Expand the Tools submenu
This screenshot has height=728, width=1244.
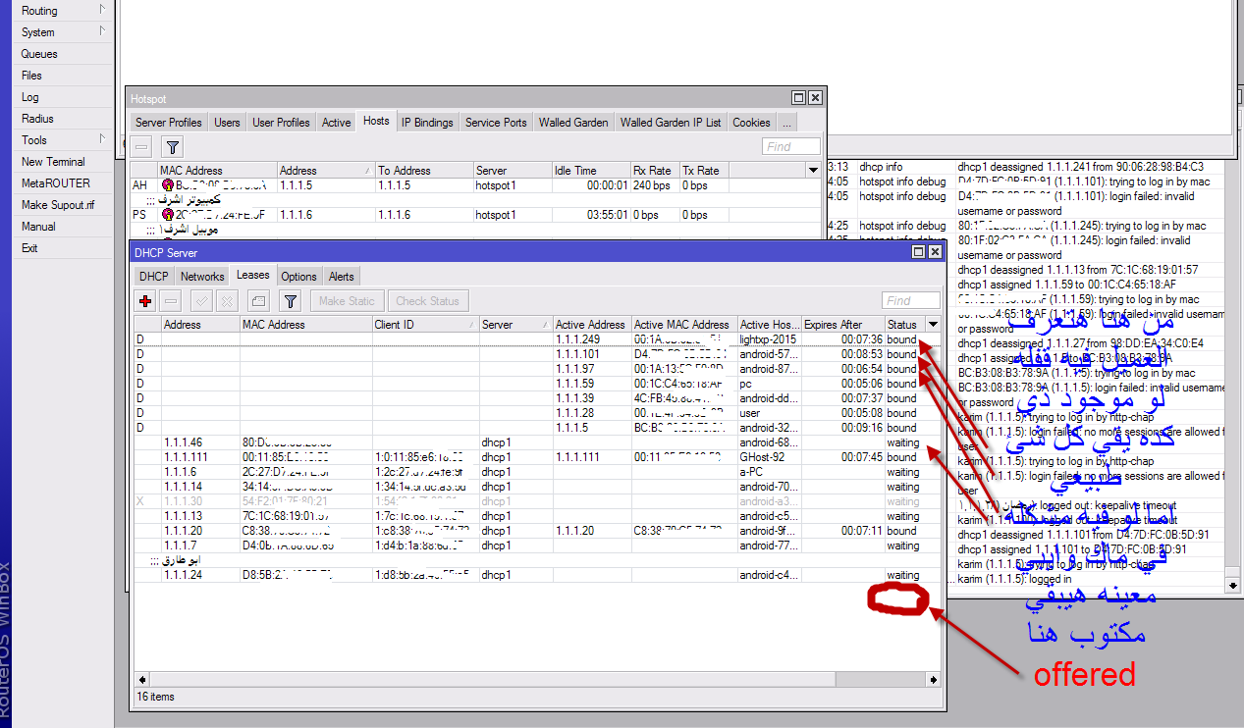click(x=102, y=139)
